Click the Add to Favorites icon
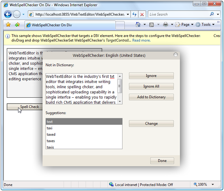 [x=17, y=25]
